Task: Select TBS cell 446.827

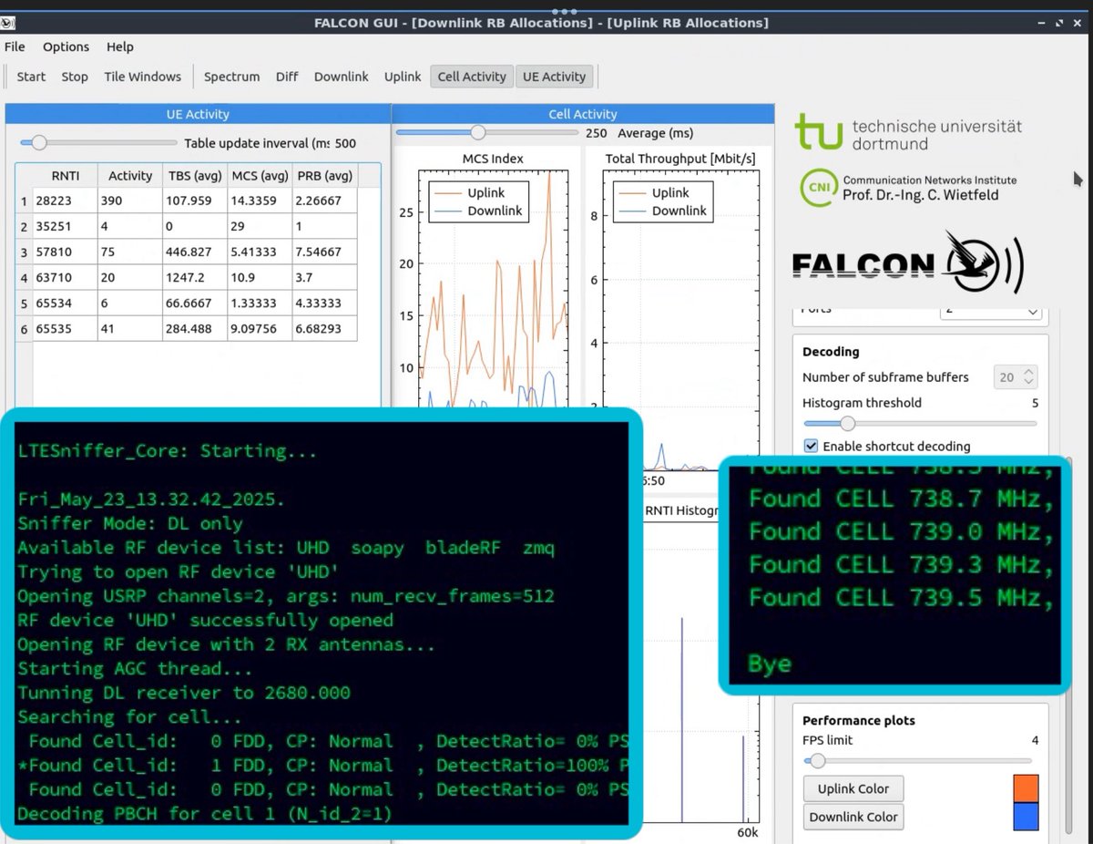Action: pos(195,252)
